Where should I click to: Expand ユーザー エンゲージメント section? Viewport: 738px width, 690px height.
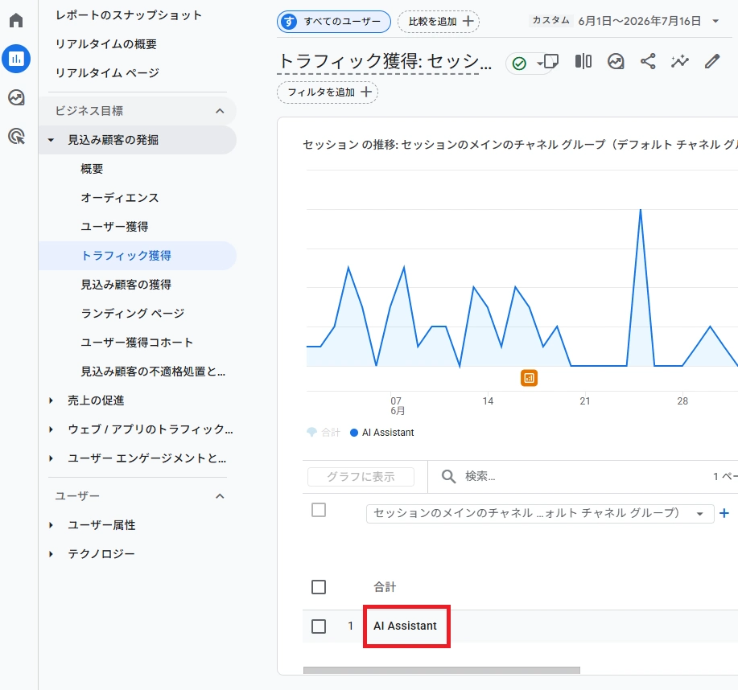pos(51,458)
